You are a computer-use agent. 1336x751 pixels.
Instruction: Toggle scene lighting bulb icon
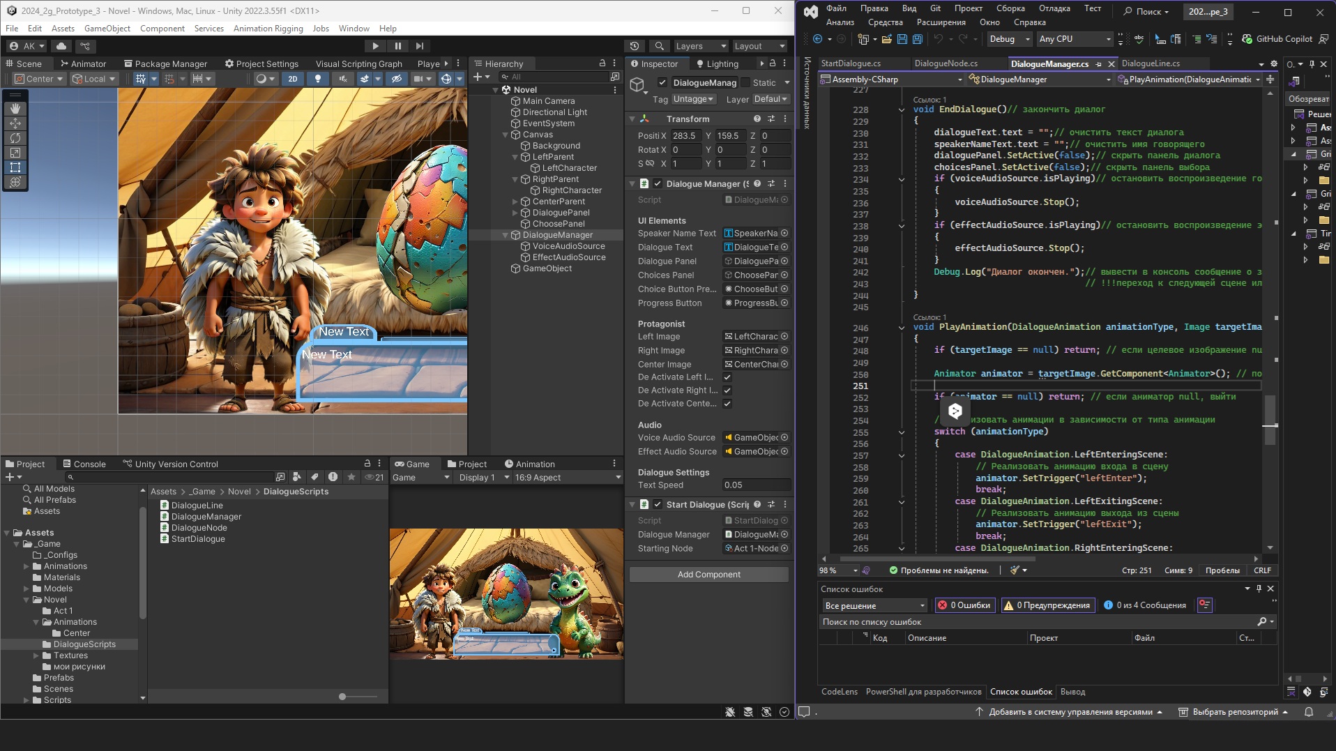coord(318,79)
